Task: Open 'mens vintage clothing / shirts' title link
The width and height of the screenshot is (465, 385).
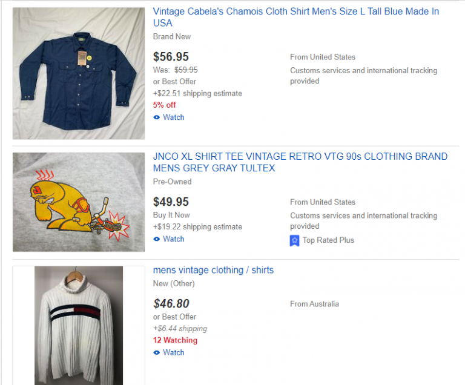Action: (213, 270)
